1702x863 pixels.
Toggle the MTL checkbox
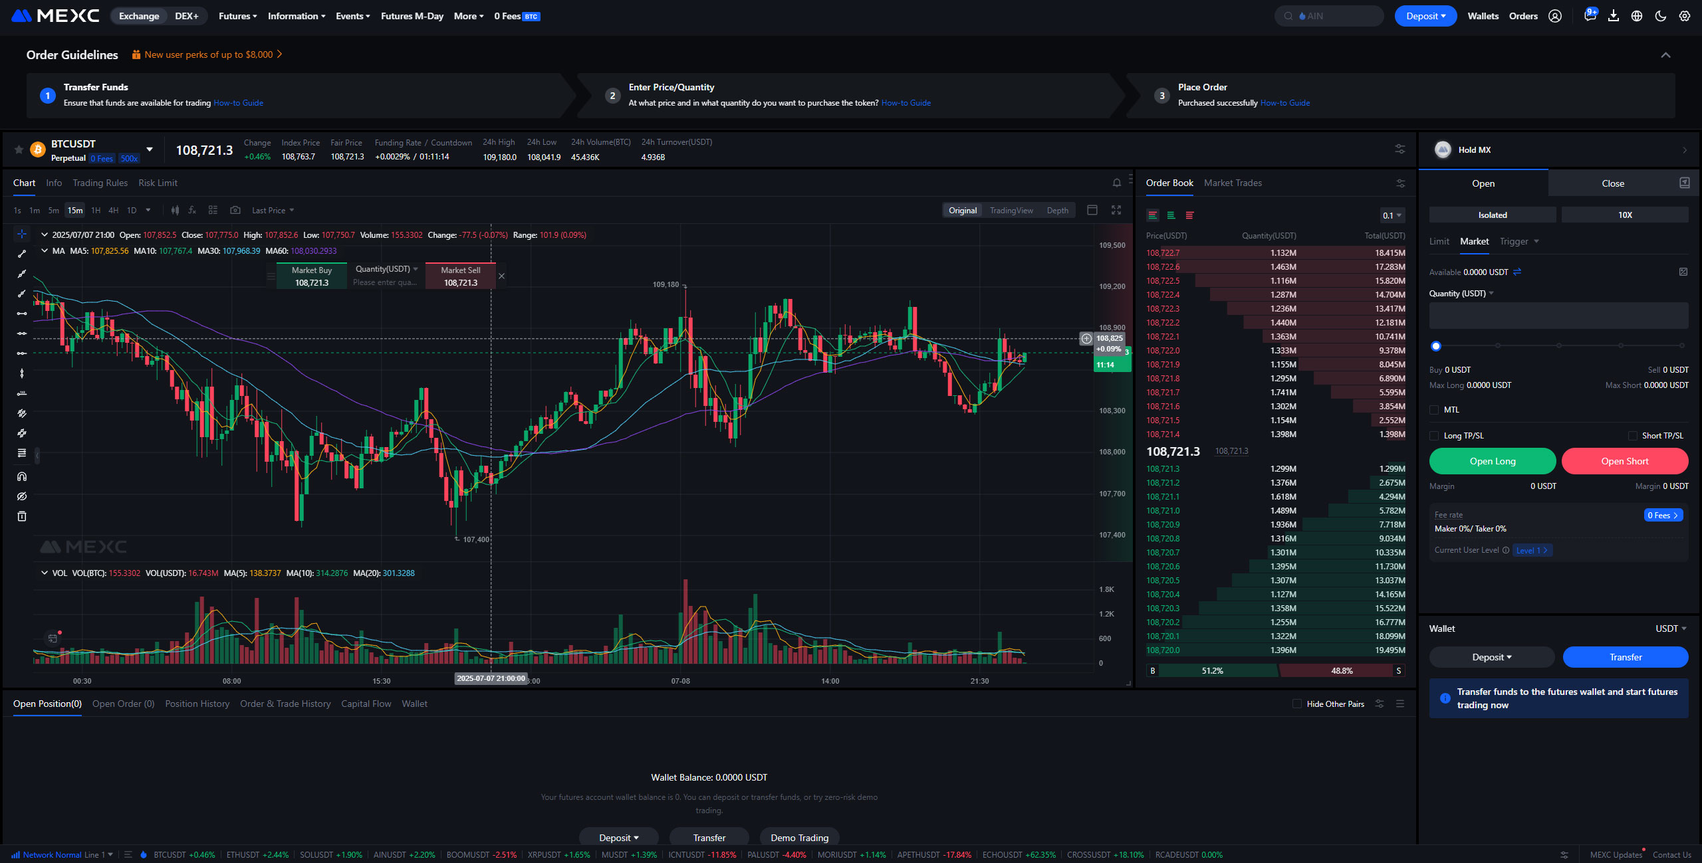[x=1434, y=410]
